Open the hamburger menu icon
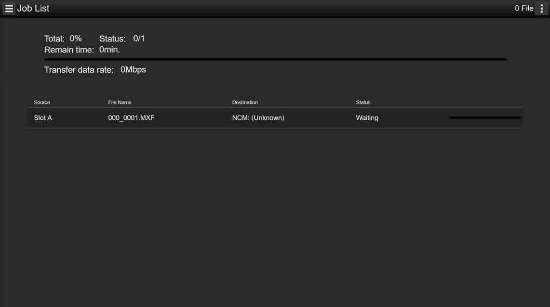Viewport: 550px width, 307px height. 9,9
